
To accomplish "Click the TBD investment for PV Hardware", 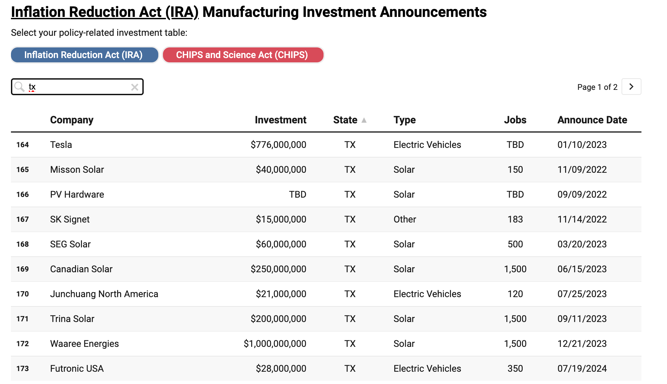I will pyautogui.click(x=298, y=194).
